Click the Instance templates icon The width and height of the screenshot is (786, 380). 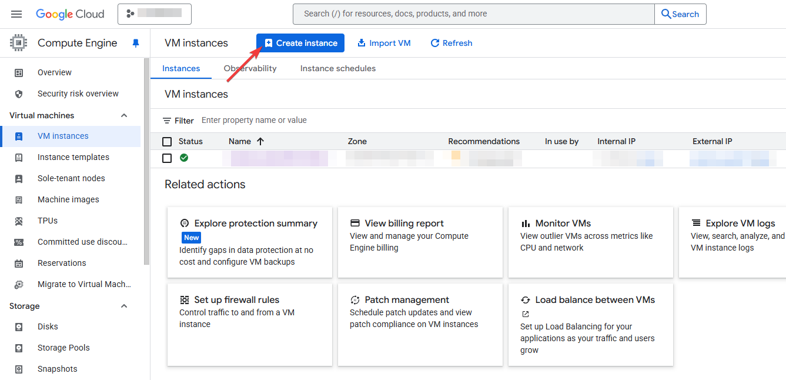pyautogui.click(x=19, y=158)
